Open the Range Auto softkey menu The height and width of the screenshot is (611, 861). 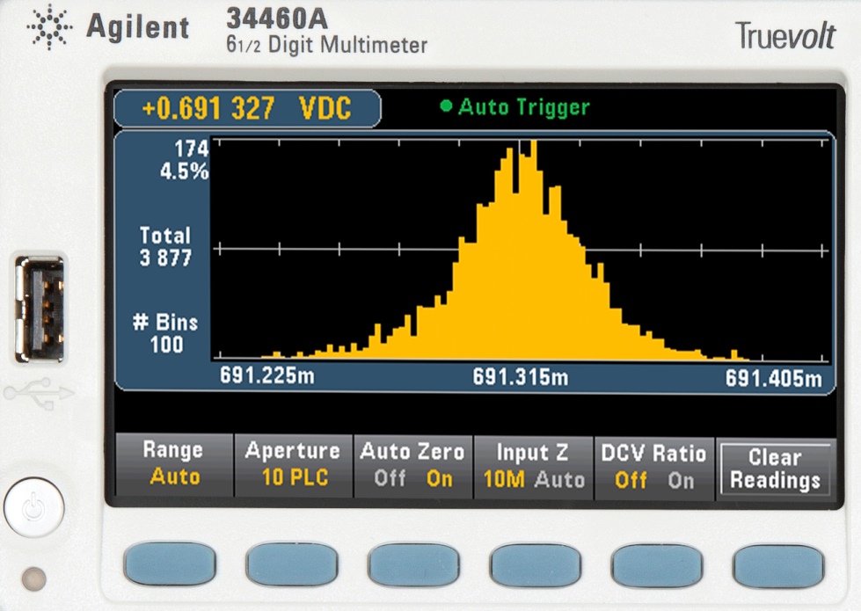tap(173, 465)
